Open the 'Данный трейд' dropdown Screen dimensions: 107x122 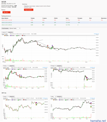(x=15, y=28)
